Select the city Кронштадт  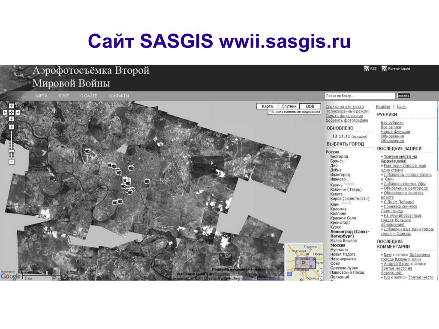pyautogui.click(x=340, y=222)
